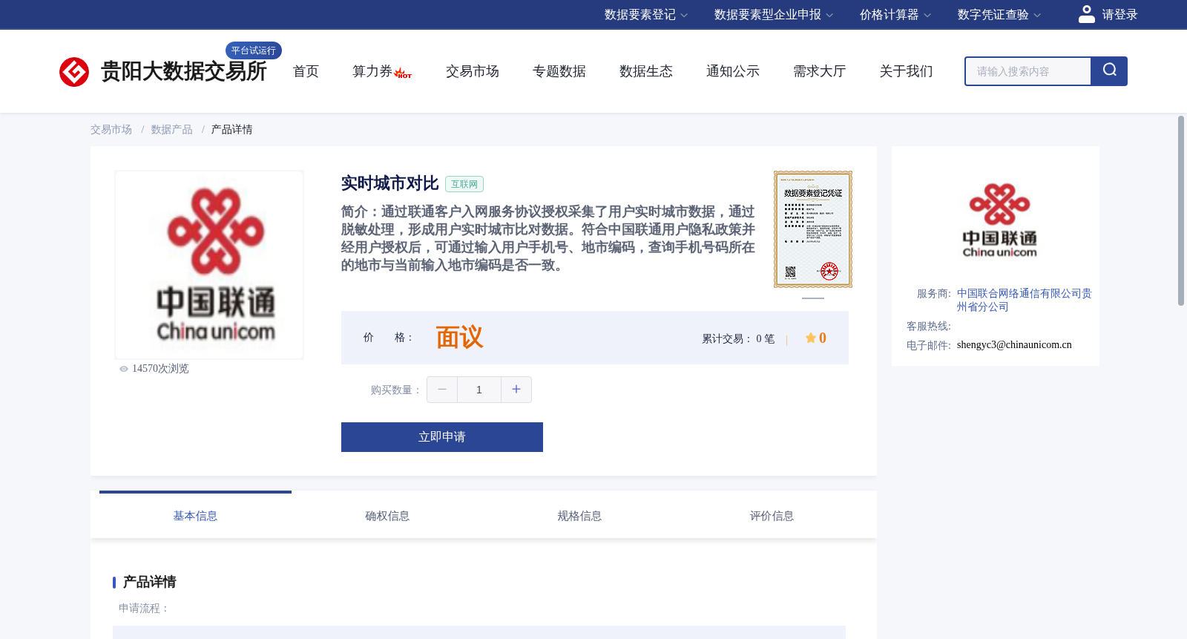Click the purchase quantity number field

(479, 390)
